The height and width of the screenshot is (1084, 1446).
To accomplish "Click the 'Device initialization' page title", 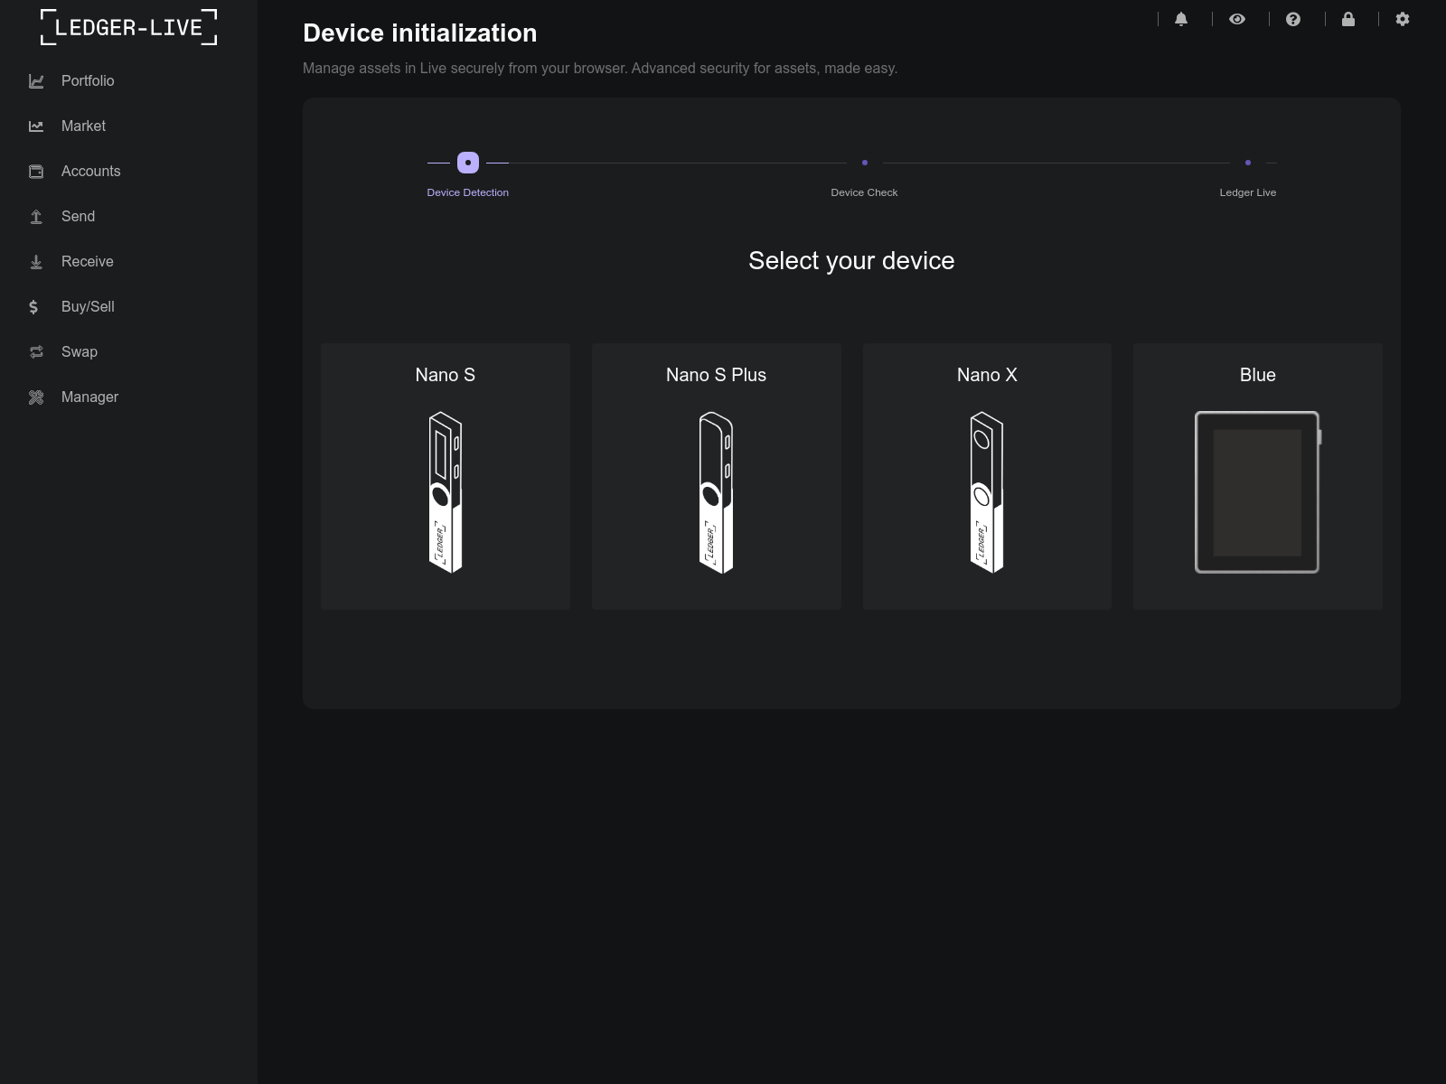I will (x=420, y=33).
